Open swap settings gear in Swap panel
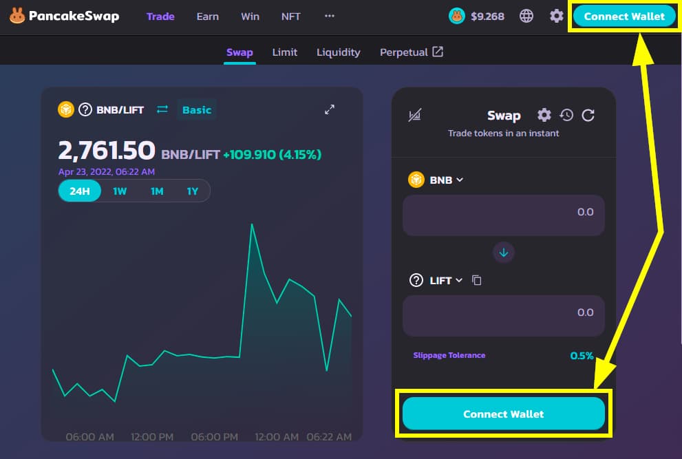This screenshot has width=682, height=459. point(544,115)
